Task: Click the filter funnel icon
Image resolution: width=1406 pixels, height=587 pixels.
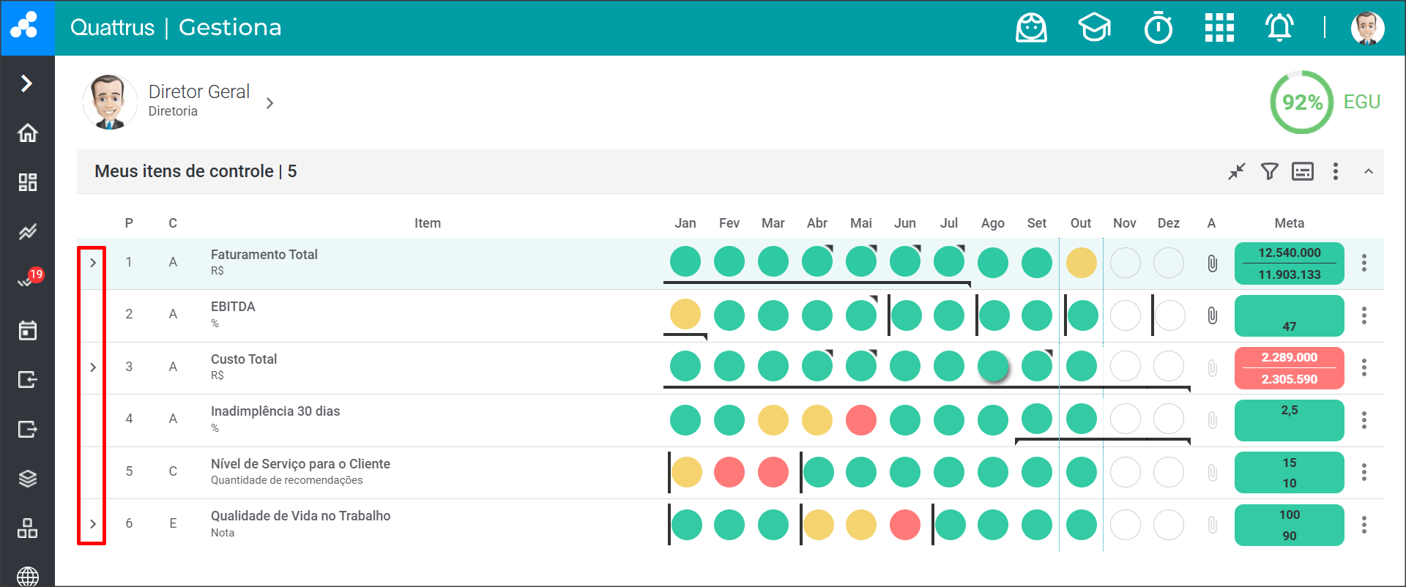Action: point(1269,171)
